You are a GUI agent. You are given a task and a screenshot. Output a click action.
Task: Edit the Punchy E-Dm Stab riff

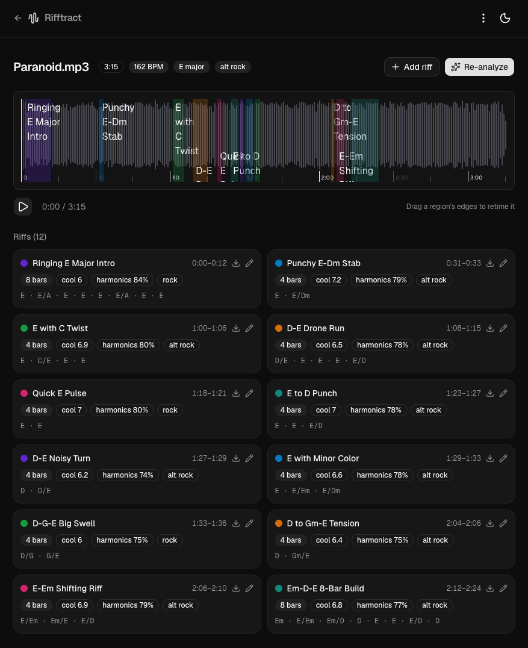[503, 263]
